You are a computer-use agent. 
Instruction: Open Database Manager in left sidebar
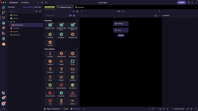tap(3, 23)
